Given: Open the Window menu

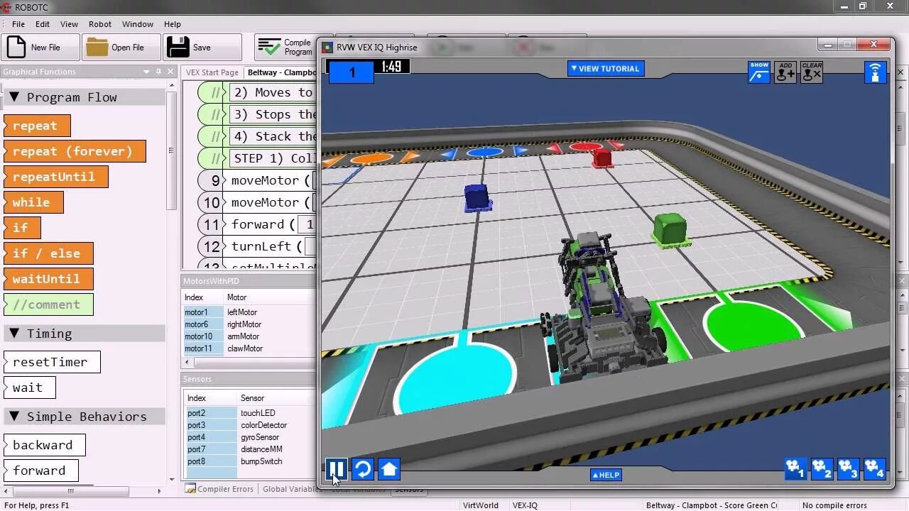Looking at the screenshot, I should [138, 24].
